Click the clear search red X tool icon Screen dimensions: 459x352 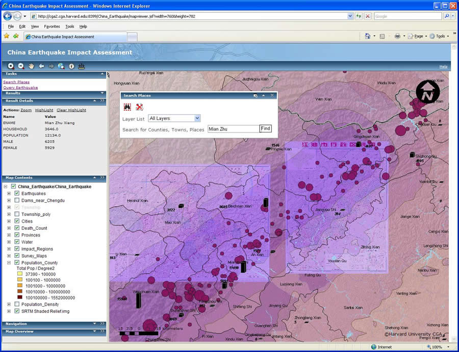139,107
